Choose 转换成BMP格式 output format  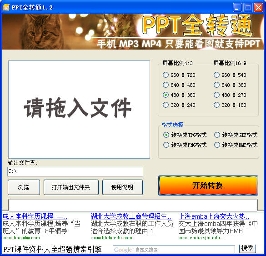pos(236,145)
